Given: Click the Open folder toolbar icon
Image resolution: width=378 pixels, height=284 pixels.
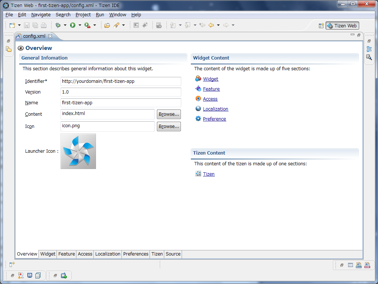Looking at the screenshot, I should [107, 25].
